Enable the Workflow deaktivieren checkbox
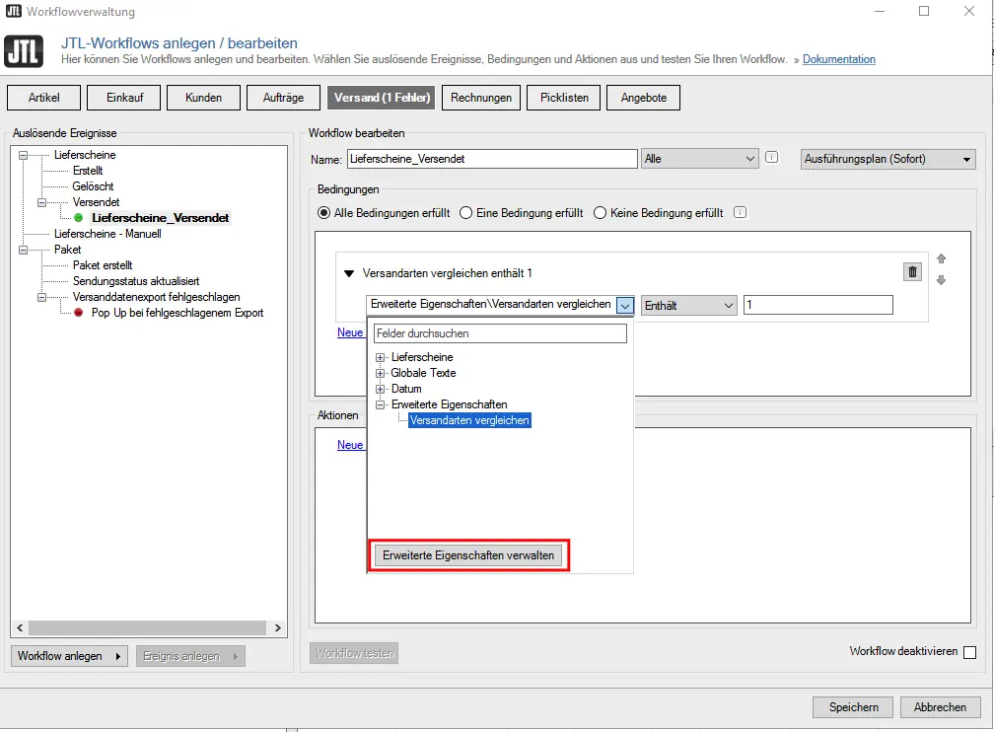The width and height of the screenshot is (994, 732). point(970,652)
